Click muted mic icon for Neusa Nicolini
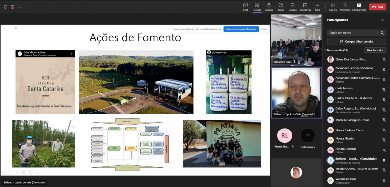This screenshot has height=187, width=390. (384, 140)
